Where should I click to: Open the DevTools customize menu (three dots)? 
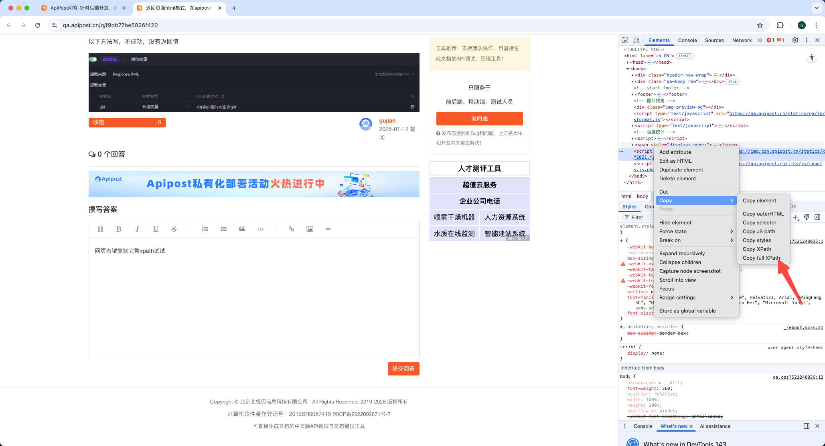pos(807,40)
